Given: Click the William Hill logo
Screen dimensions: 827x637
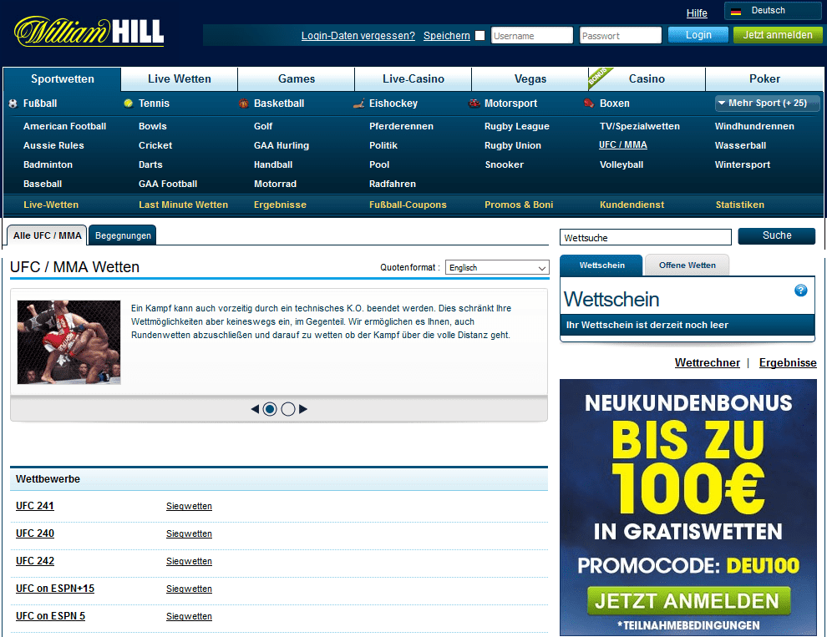Looking at the screenshot, I should coord(89,32).
